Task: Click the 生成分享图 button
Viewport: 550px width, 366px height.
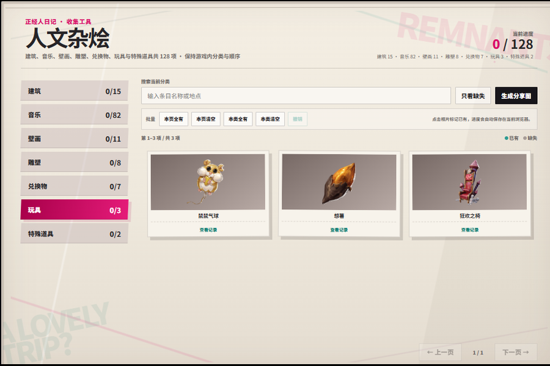Action: pos(516,96)
